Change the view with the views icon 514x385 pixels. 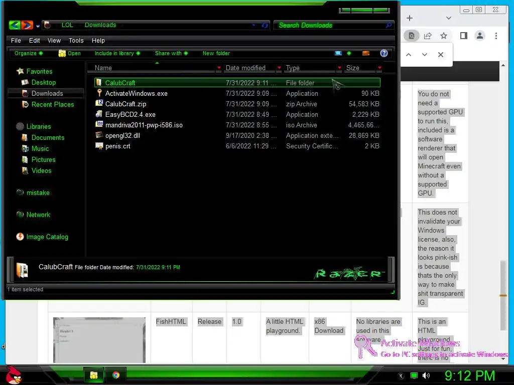click(x=338, y=53)
